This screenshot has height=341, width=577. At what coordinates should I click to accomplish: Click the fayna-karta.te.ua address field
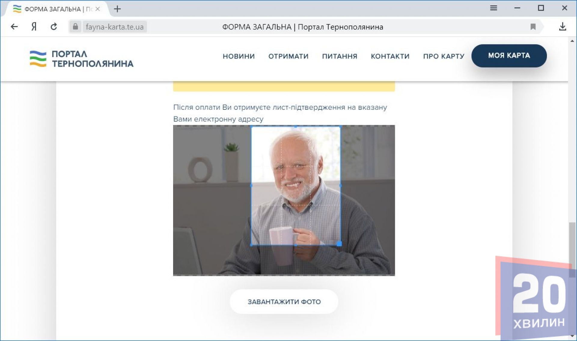(x=114, y=27)
